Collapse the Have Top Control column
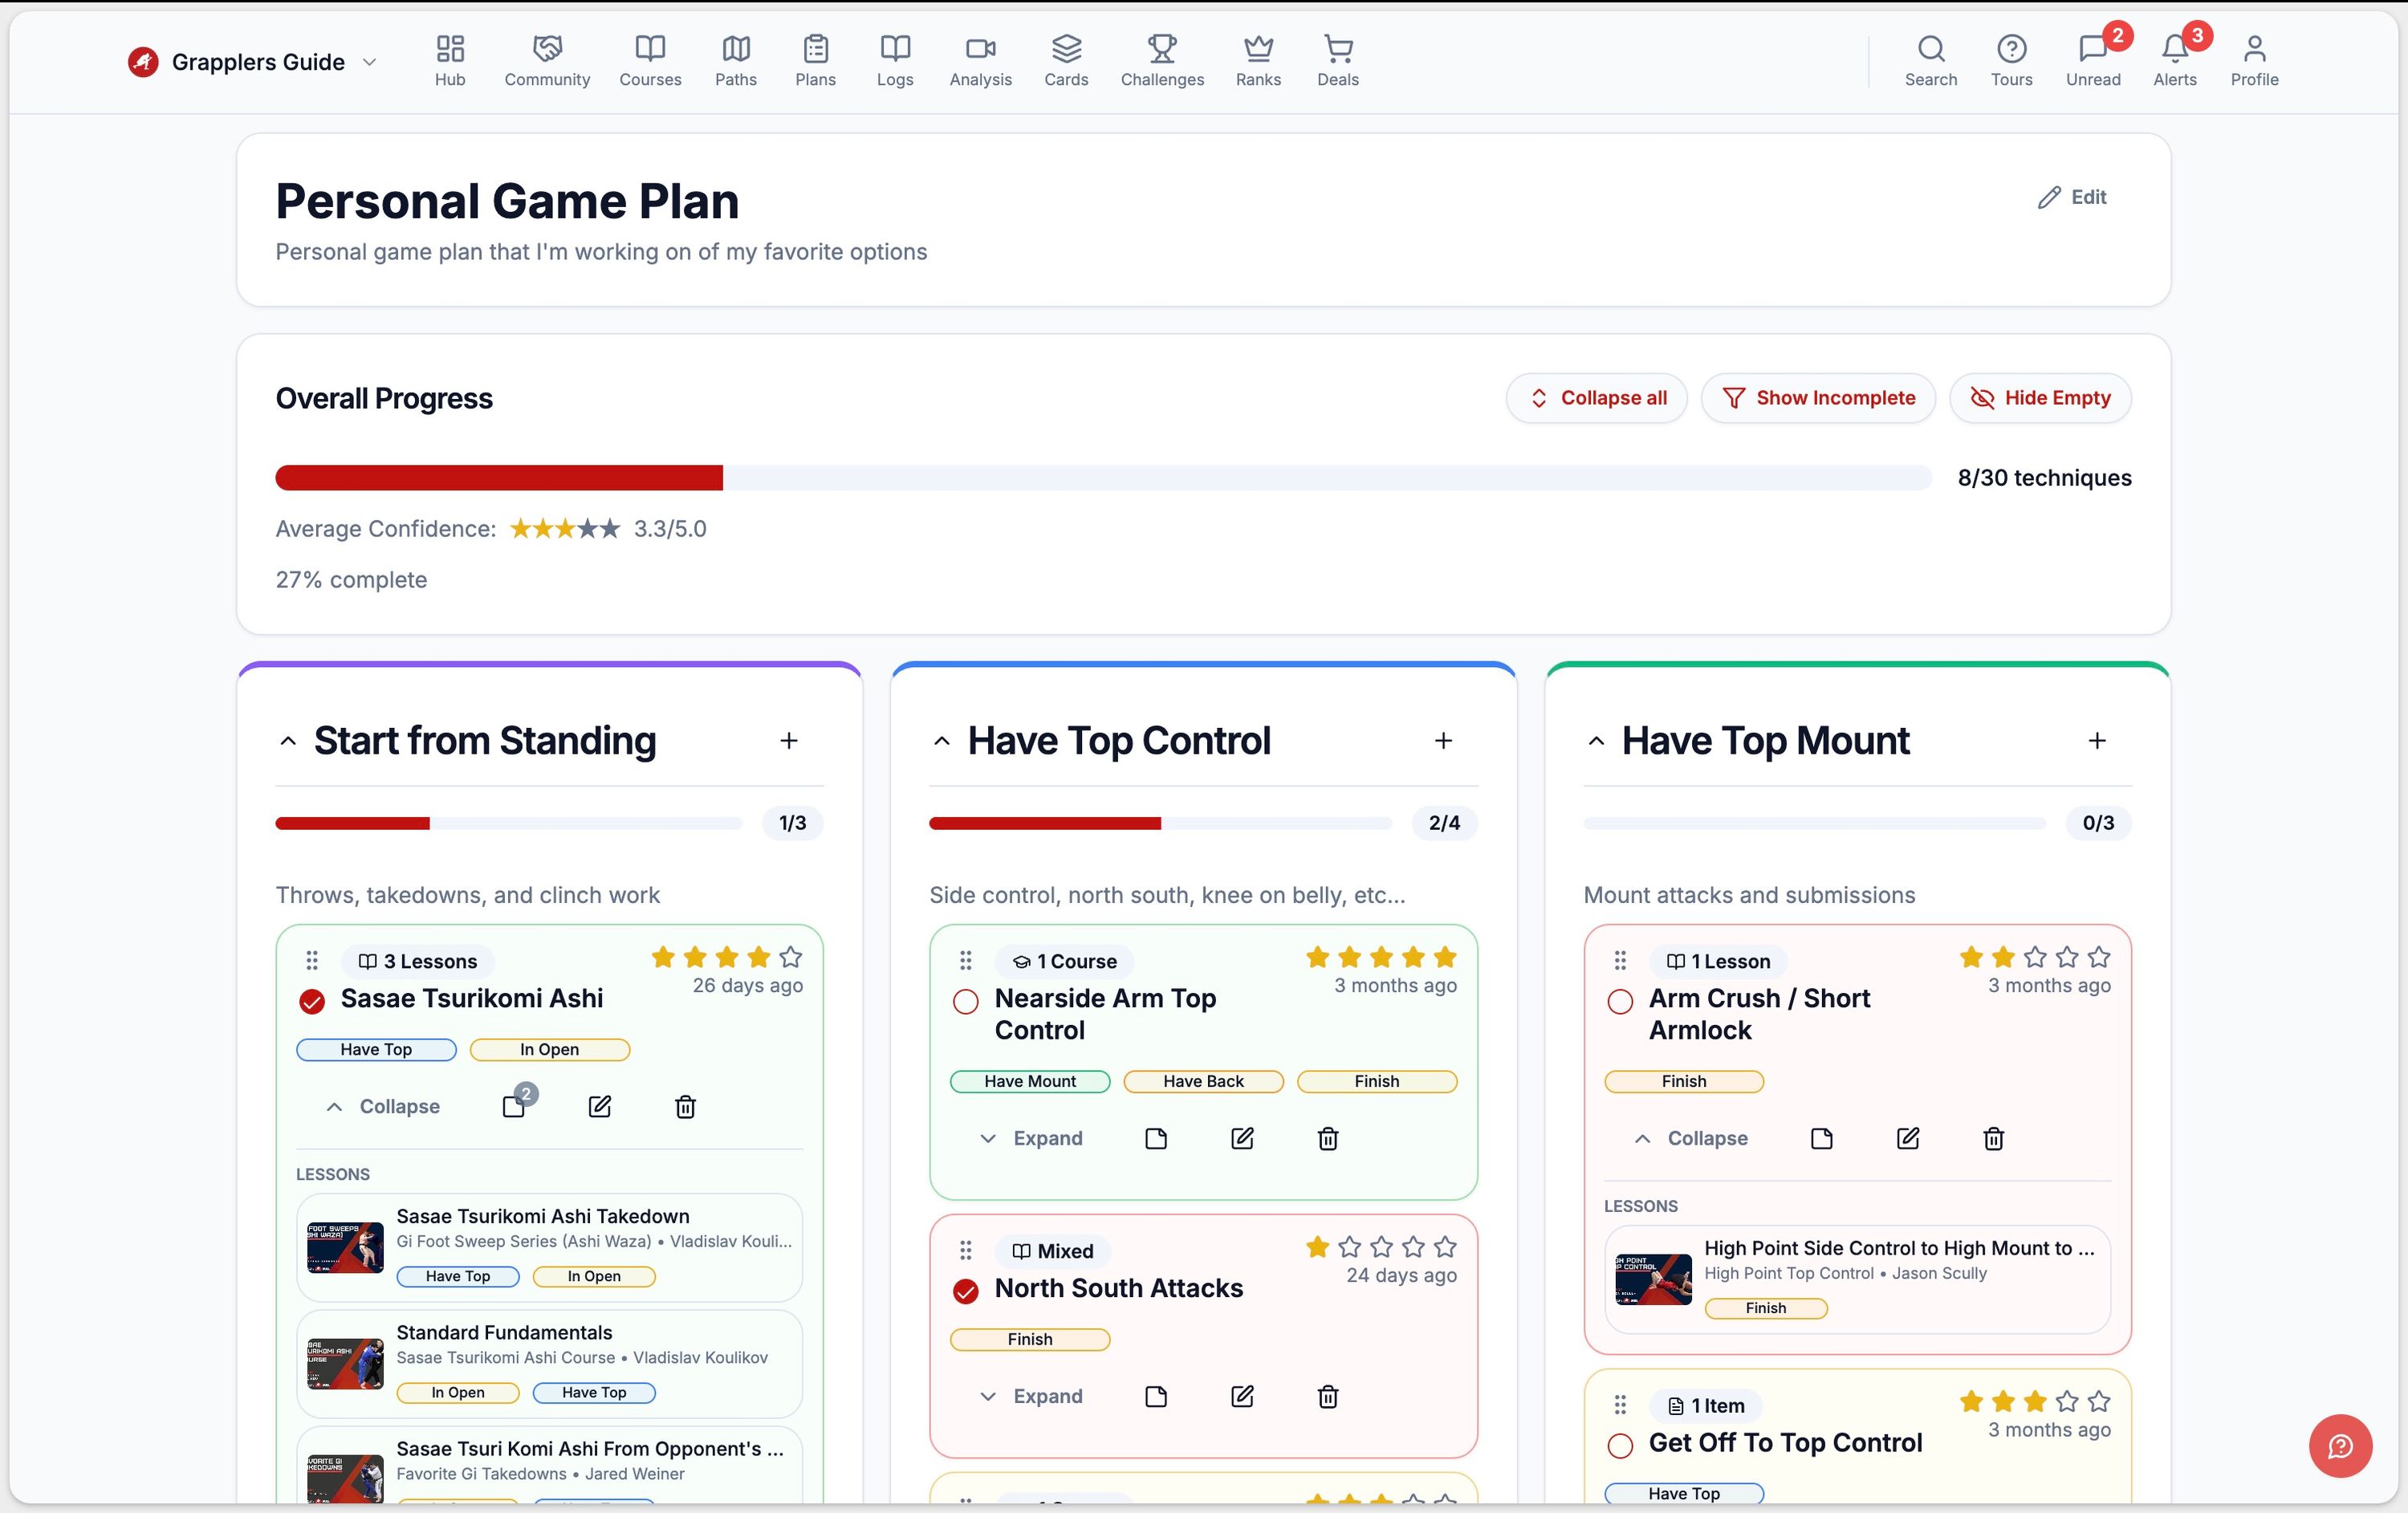 click(941, 741)
